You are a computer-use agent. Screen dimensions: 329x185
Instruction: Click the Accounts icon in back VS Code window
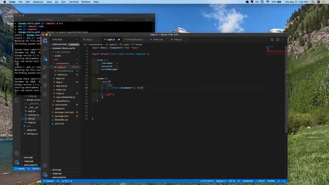[x=17, y=153]
